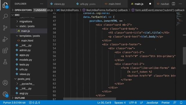Click Ln 30, Col 9 status item

104,103
